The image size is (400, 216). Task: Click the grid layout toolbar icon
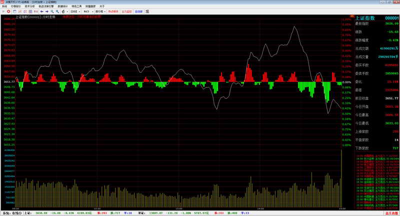pyautogui.click(x=30, y=11)
